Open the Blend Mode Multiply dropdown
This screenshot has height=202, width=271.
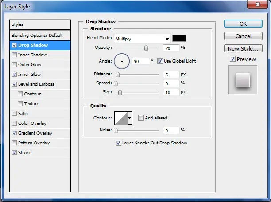tap(142, 39)
